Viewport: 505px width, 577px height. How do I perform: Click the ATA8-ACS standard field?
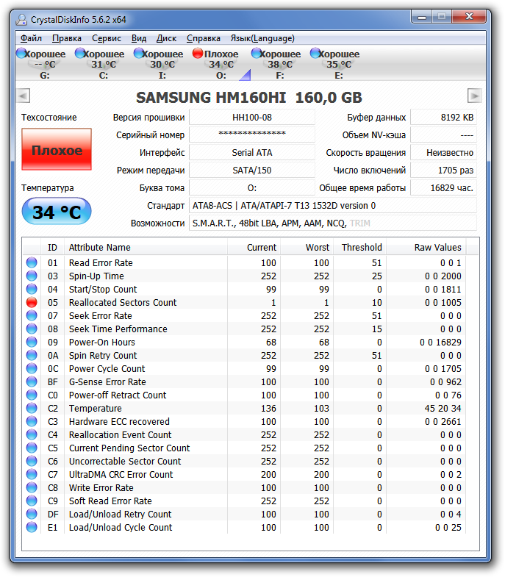pos(333,206)
